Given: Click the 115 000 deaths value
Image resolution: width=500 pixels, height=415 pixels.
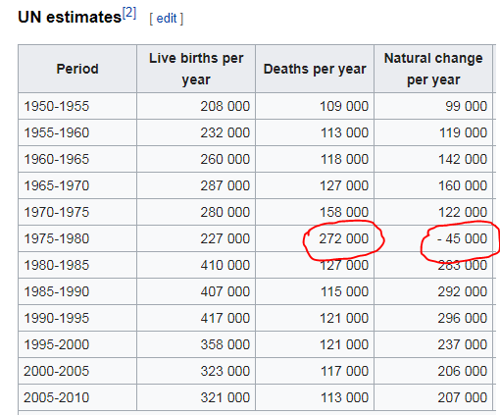Looking at the screenshot, I should pyautogui.click(x=344, y=291).
